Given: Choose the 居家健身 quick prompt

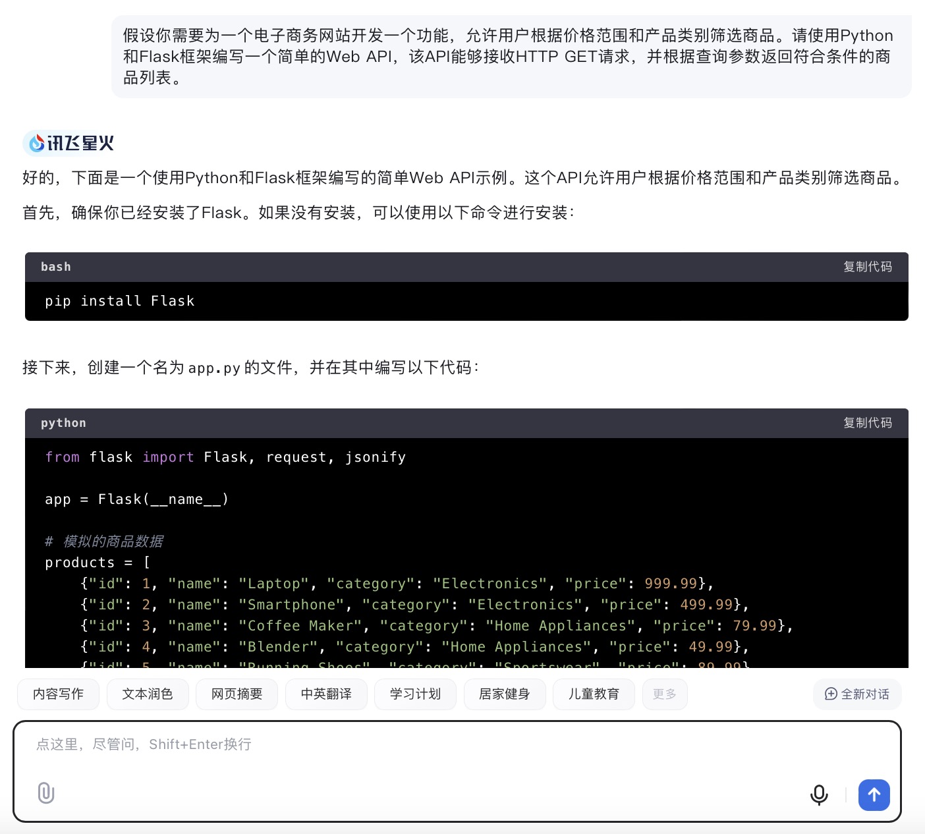Looking at the screenshot, I should point(505,694).
